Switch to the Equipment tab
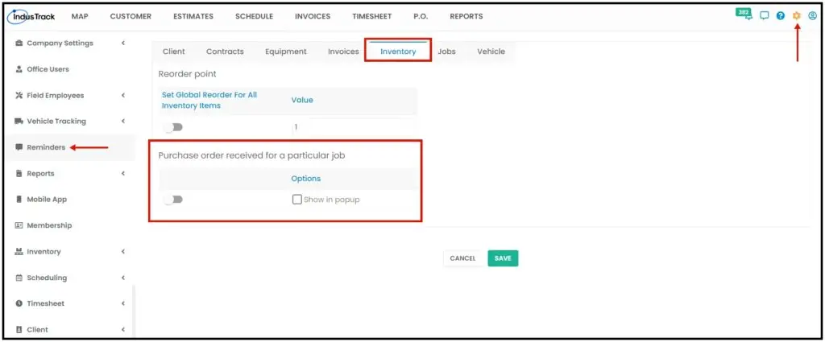The width and height of the screenshot is (825, 342). coord(286,52)
